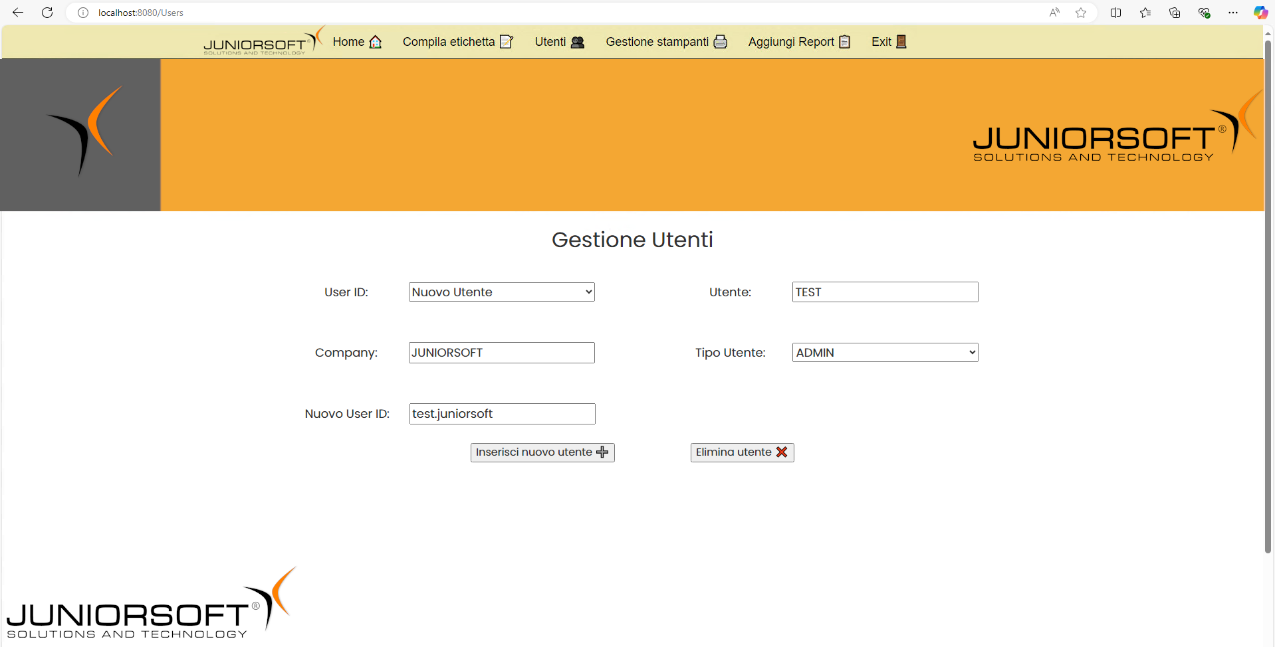Click the Tipo Utente label
Viewport: 1275px width, 647px height.
pyautogui.click(x=731, y=353)
